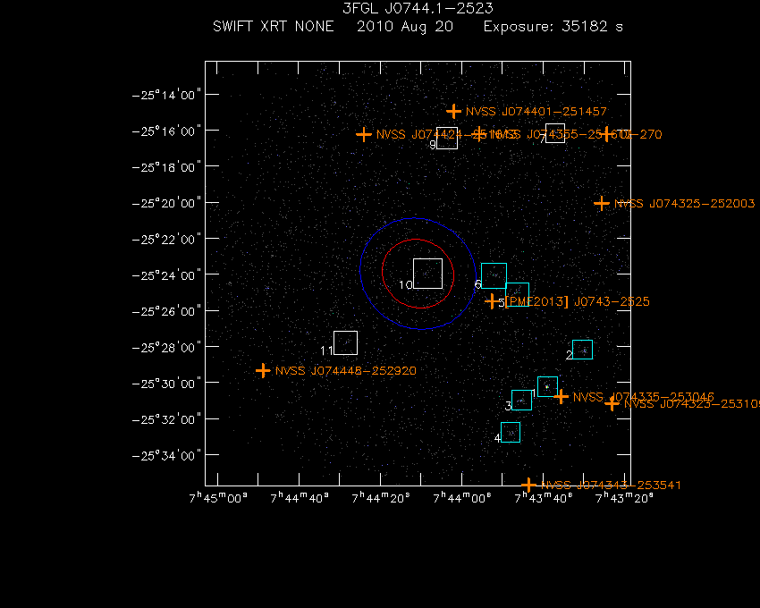760x608 pixels.
Task: Click the orange cross for NVSS J074401-251457
Action: (x=453, y=112)
